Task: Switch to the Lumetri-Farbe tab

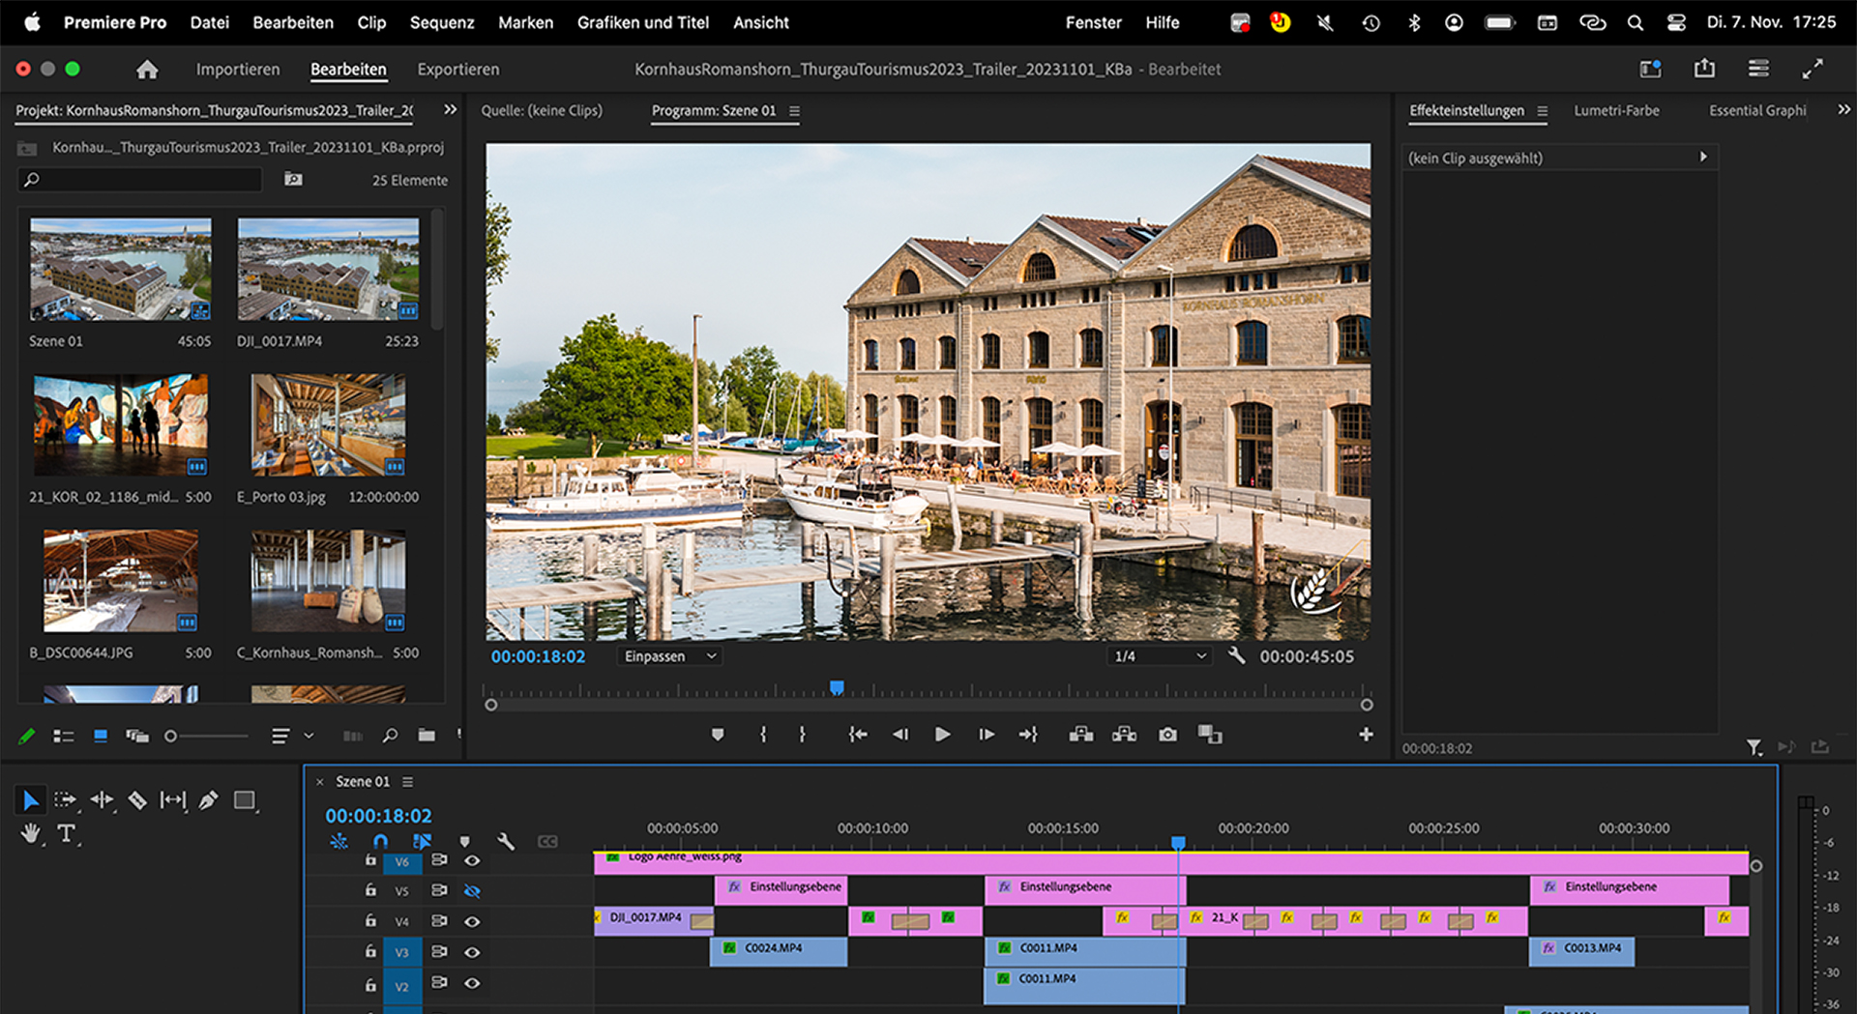Action: coord(1616,110)
